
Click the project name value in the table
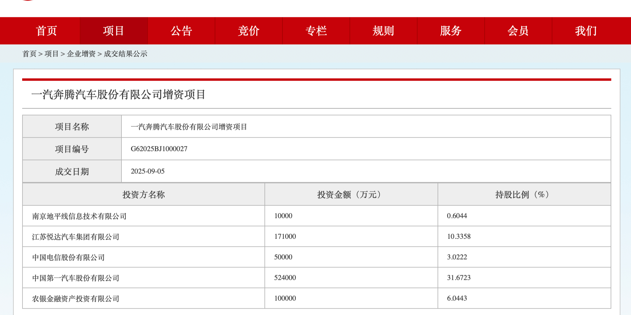click(189, 127)
